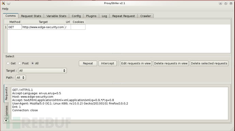
Task: Switch to the Log tab
Action: (104, 16)
